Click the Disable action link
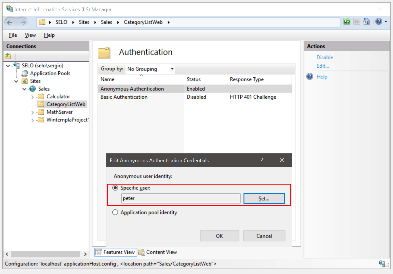393x274 pixels. tap(325, 57)
